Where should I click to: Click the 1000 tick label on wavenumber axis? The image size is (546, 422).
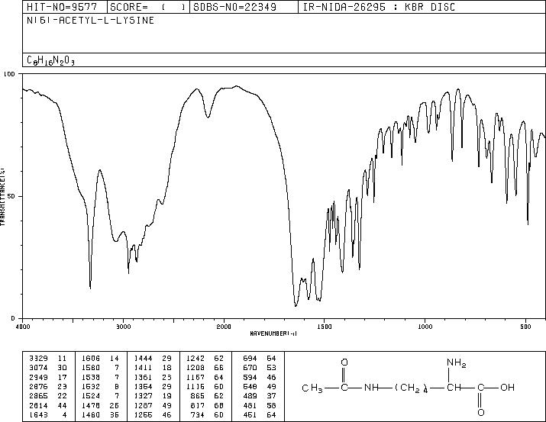point(425,327)
